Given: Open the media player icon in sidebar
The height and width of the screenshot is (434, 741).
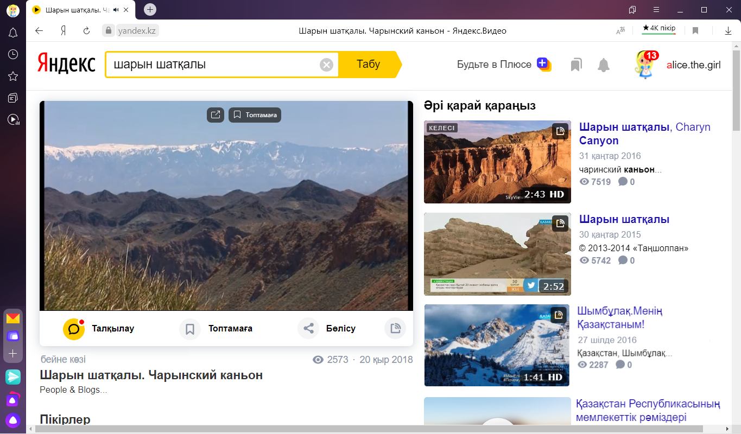Looking at the screenshot, I should point(13,119).
